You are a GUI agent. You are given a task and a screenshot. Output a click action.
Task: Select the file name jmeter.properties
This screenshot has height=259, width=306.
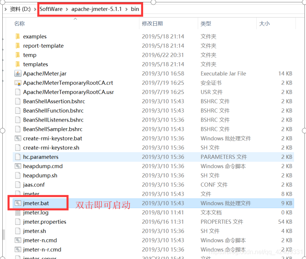pos(45,222)
